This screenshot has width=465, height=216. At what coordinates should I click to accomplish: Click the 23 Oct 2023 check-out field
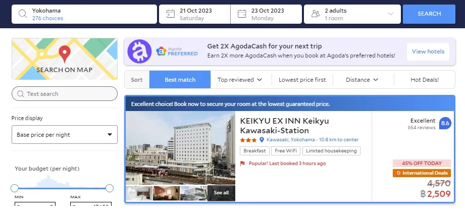[266, 14]
